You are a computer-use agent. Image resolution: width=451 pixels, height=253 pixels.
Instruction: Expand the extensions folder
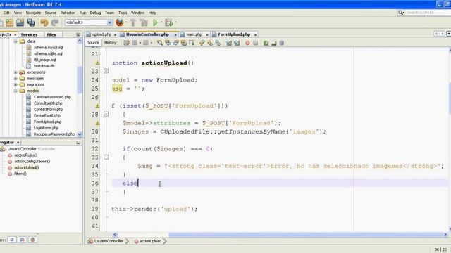(x=16, y=72)
